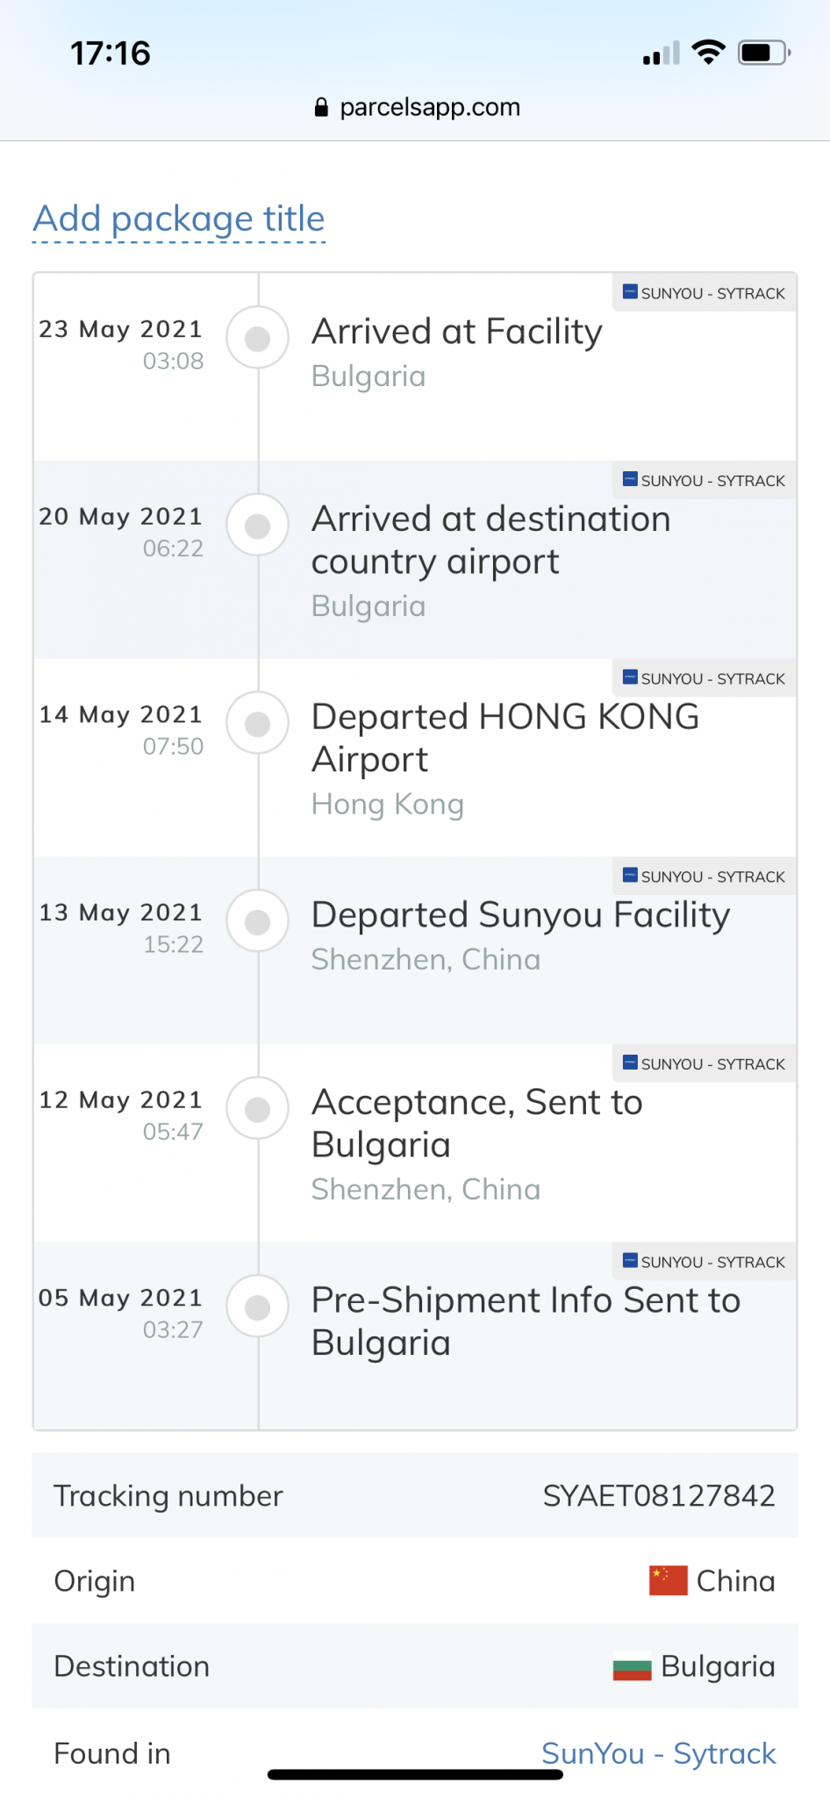Image resolution: width=830 pixels, height=1797 pixels.
Task: Tap the cellular signal bars icon
Action: (661, 54)
